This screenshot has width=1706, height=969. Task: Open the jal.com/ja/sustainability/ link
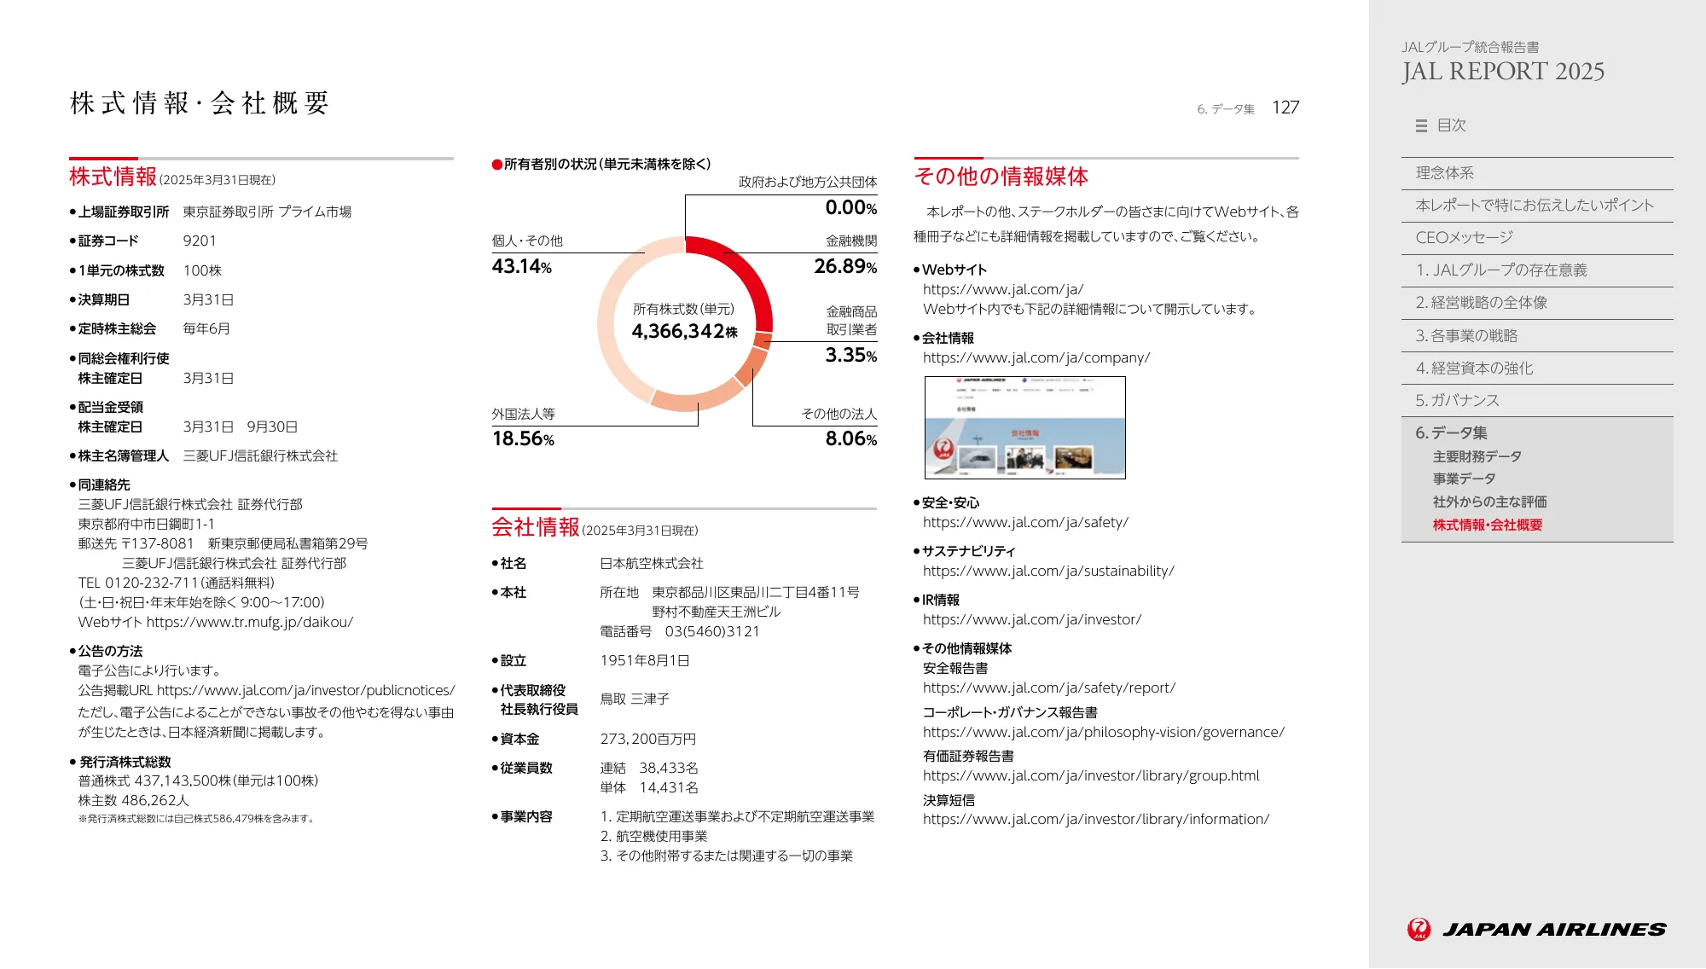(x=1048, y=572)
